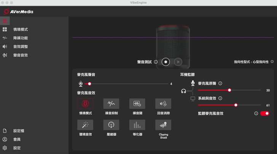Open the 環境音效 ambient effect

[x=85, y=125]
